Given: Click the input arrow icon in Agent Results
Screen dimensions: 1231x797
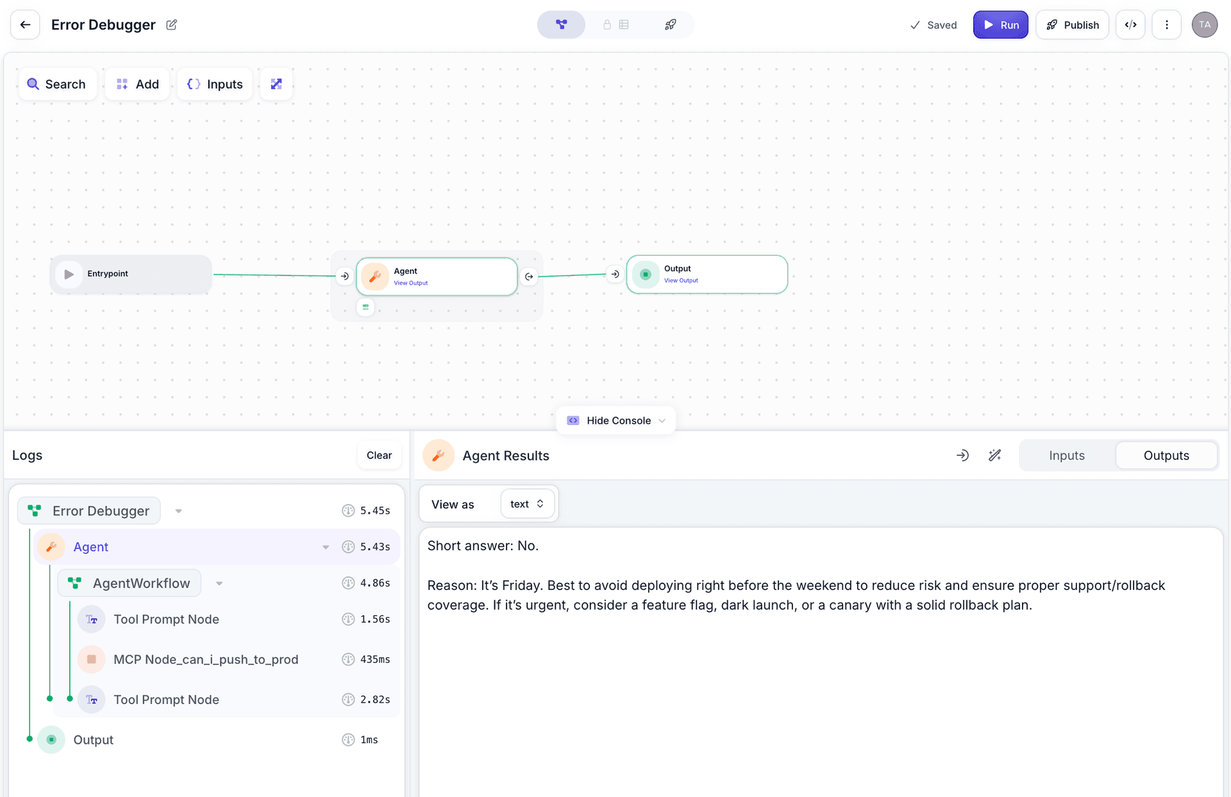Looking at the screenshot, I should pos(962,455).
